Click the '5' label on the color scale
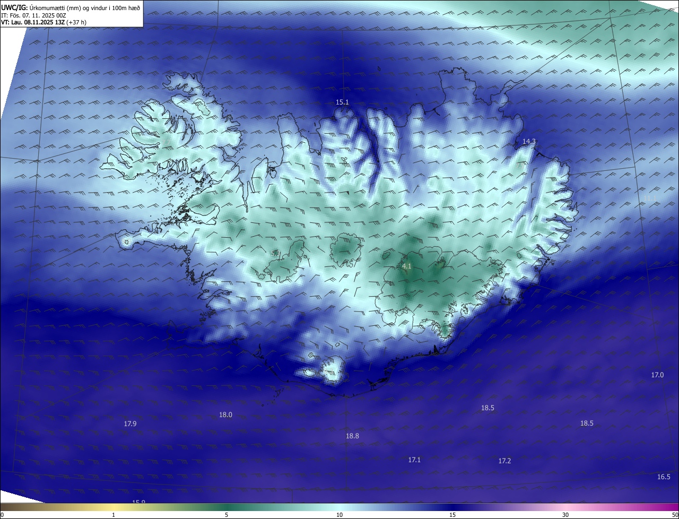Screen dimensions: 679x519 (227, 515)
